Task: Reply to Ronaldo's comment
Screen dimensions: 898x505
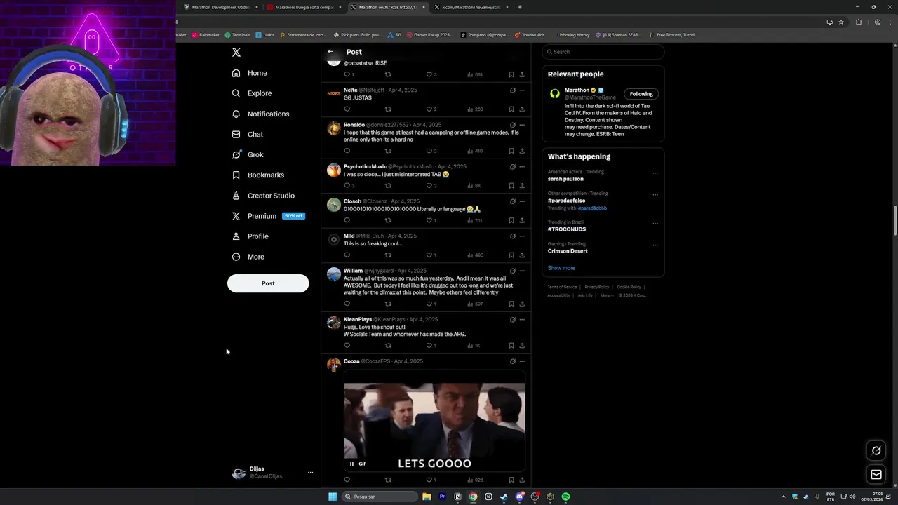Action: click(x=347, y=151)
